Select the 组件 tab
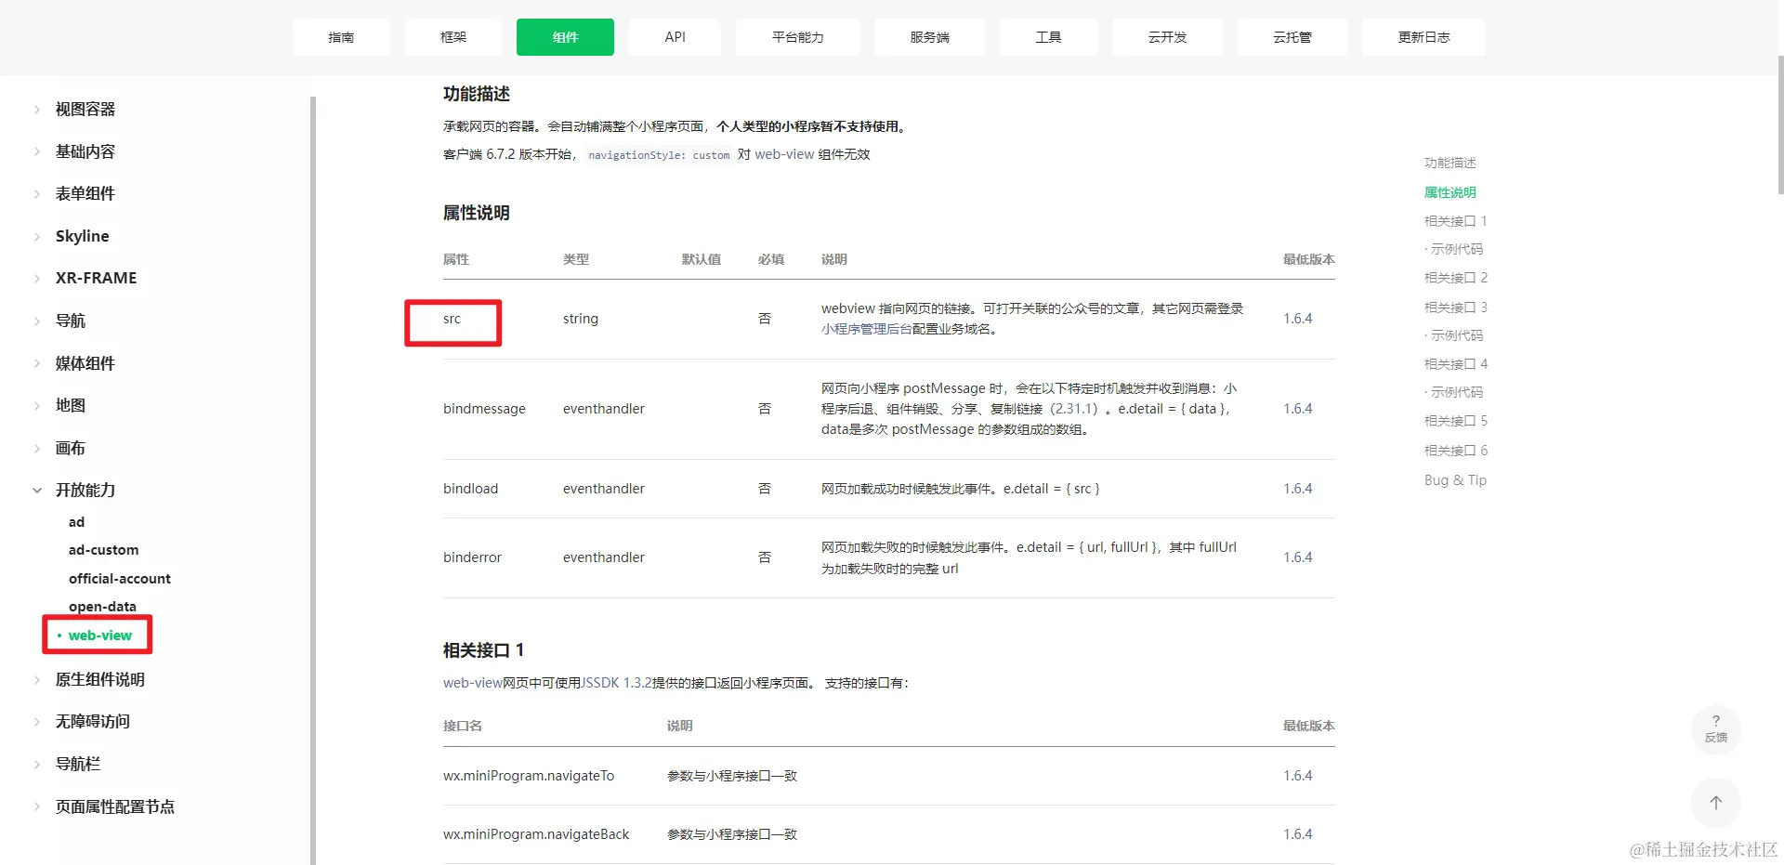This screenshot has height=865, width=1784. click(x=565, y=37)
